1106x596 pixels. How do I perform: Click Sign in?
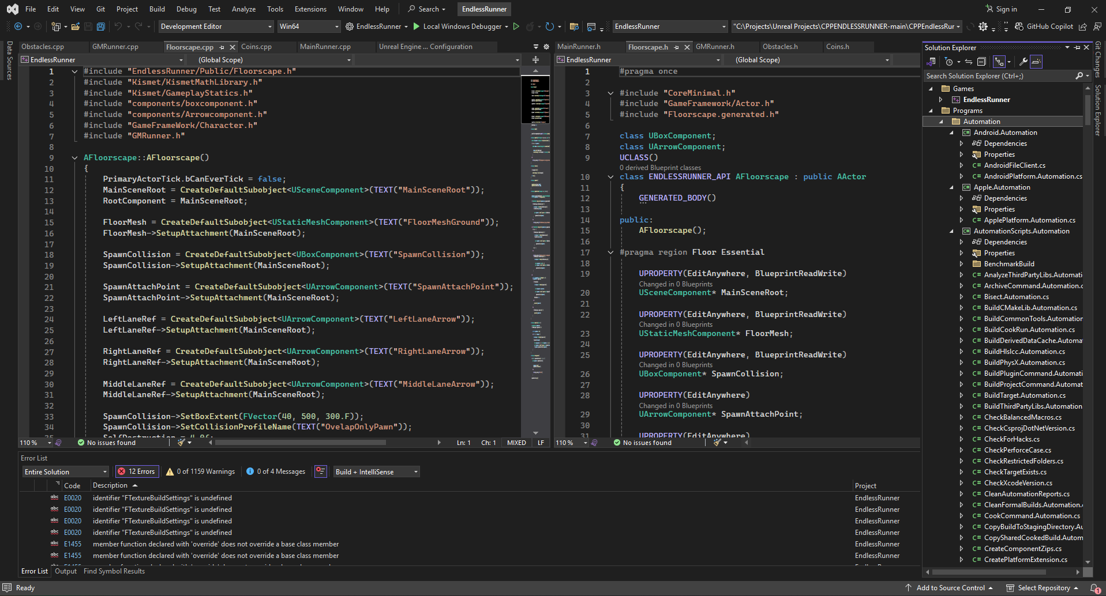(1001, 9)
